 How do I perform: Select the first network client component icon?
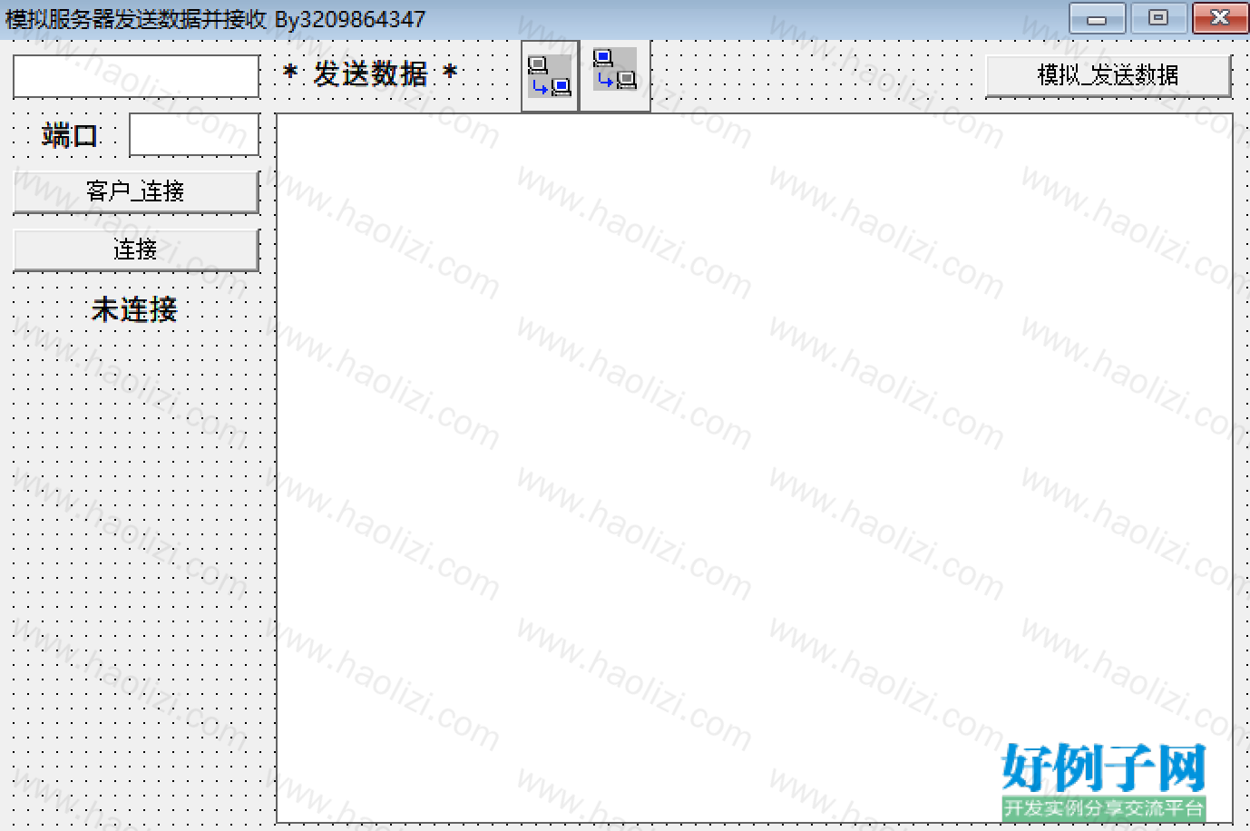point(550,76)
